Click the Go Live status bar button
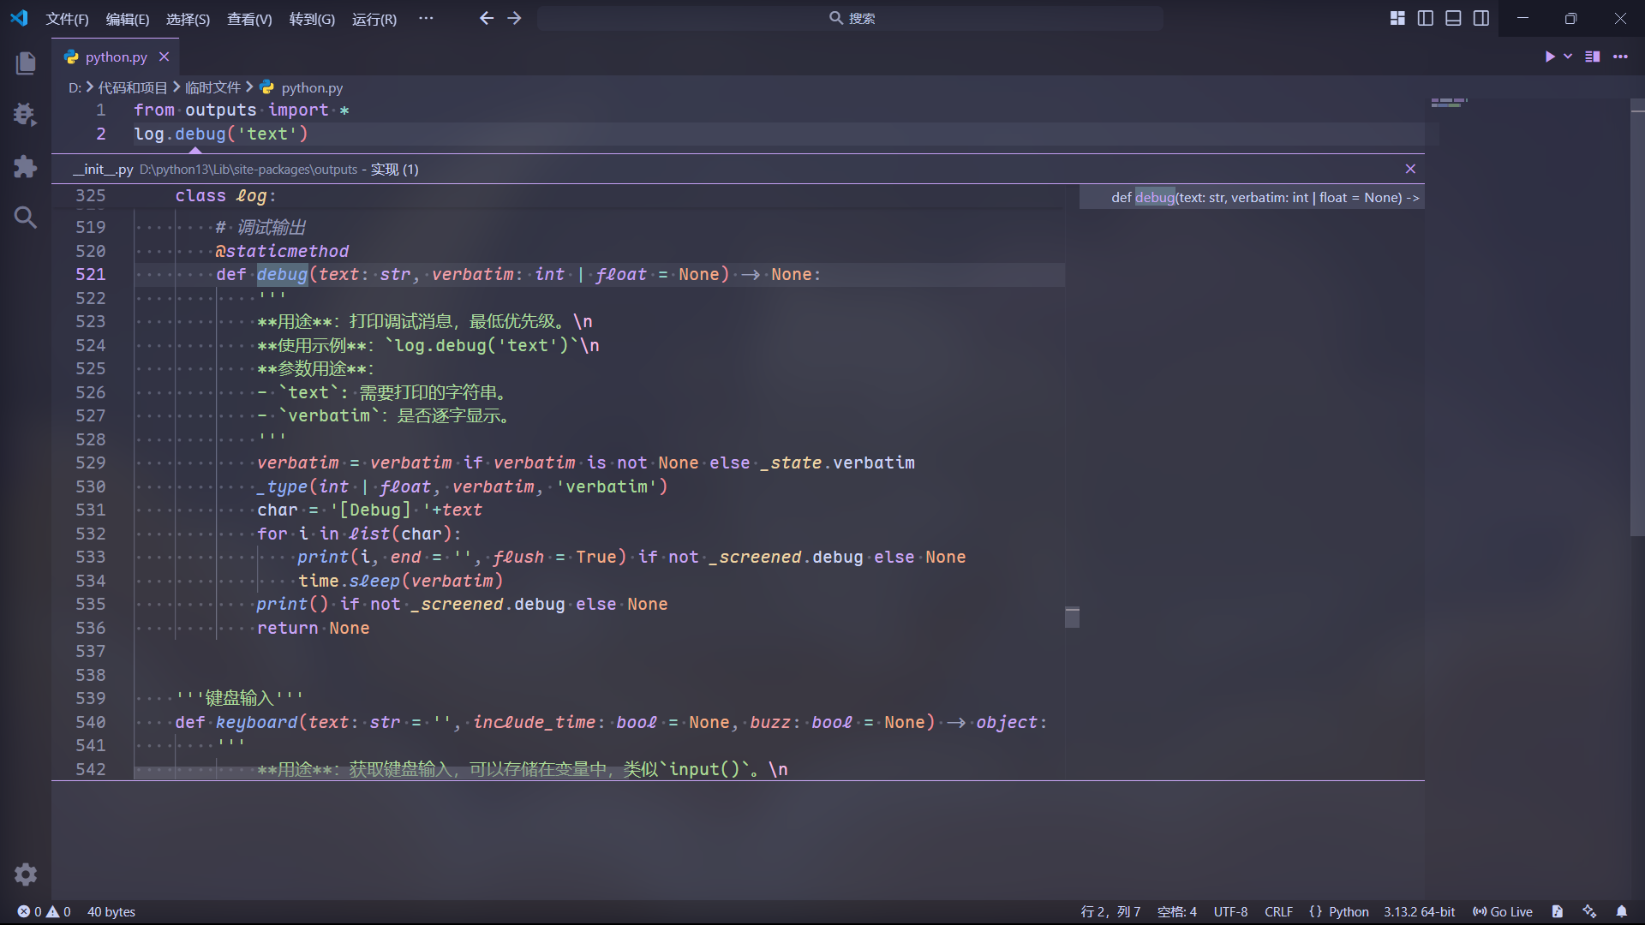The image size is (1645, 925). coord(1503,911)
